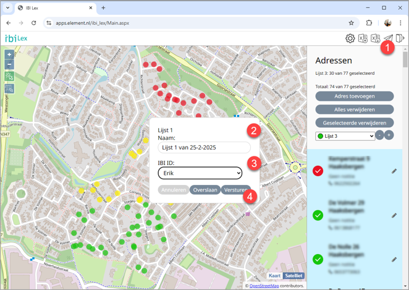Switch to the IBI Lex browser tab

click(x=56, y=8)
